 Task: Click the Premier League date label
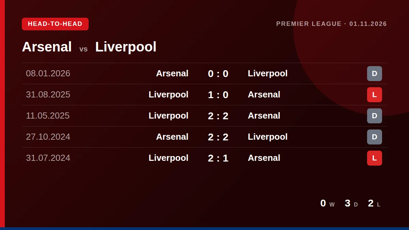331,24
